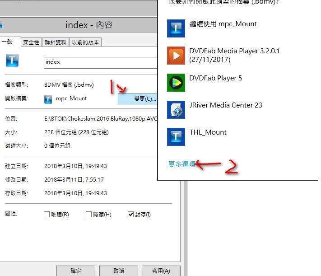Select the DVDFab Media Player 3.2.0.1 text entry
The image size is (321, 276).
[x=234, y=55]
